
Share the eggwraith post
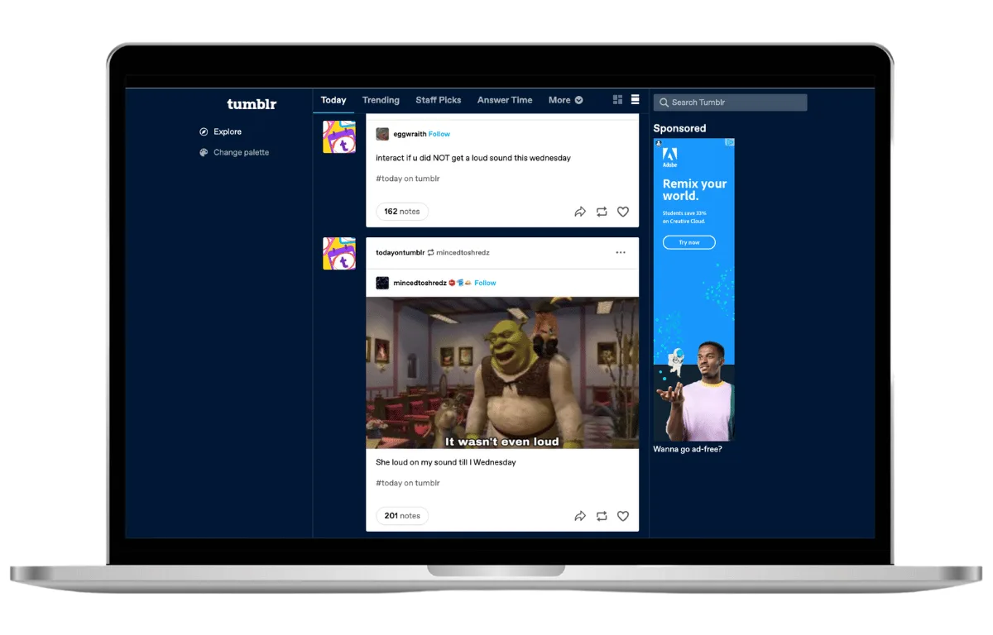click(580, 212)
